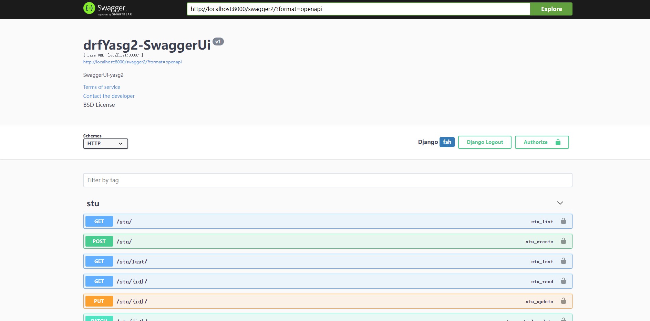The width and height of the screenshot is (650, 321).
Task: Click the lock icon on stu_list row
Action: point(563,221)
